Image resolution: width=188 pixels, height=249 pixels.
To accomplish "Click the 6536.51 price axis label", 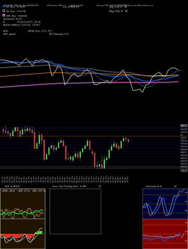I will coord(184,164).
